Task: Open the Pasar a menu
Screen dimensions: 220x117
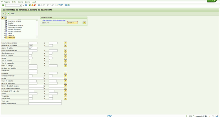Action: point(21,2)
